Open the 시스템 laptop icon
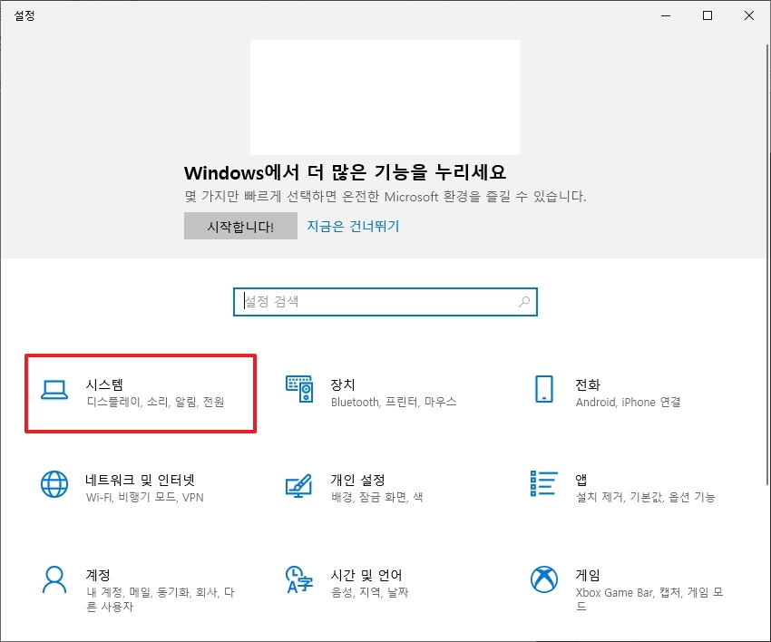The image size is (771, 642). coord(54,390)
